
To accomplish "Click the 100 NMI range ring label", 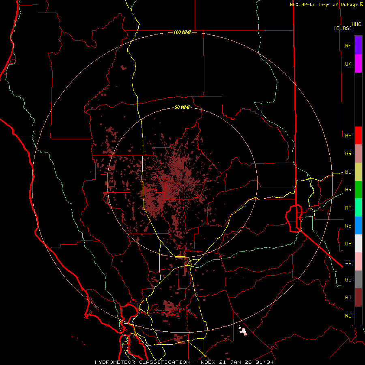I will click(182, 32).
